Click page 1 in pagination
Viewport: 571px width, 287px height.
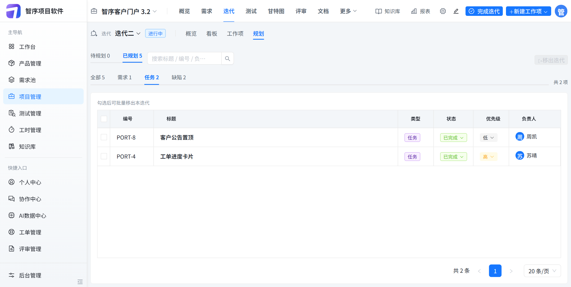point(495,271)
